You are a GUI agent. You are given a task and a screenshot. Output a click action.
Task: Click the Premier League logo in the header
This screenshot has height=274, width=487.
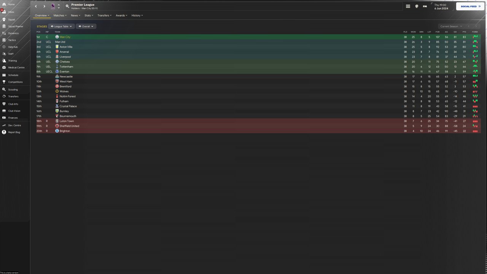(53, 6)
